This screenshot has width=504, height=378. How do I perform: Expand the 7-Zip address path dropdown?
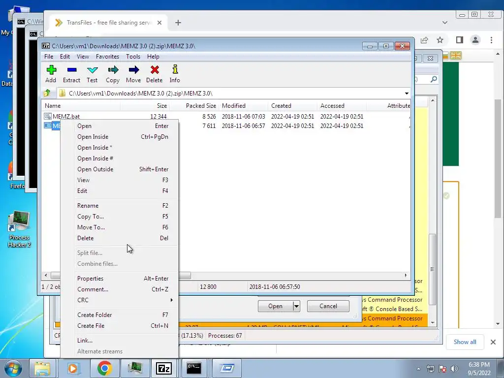[x=407, y=94]
